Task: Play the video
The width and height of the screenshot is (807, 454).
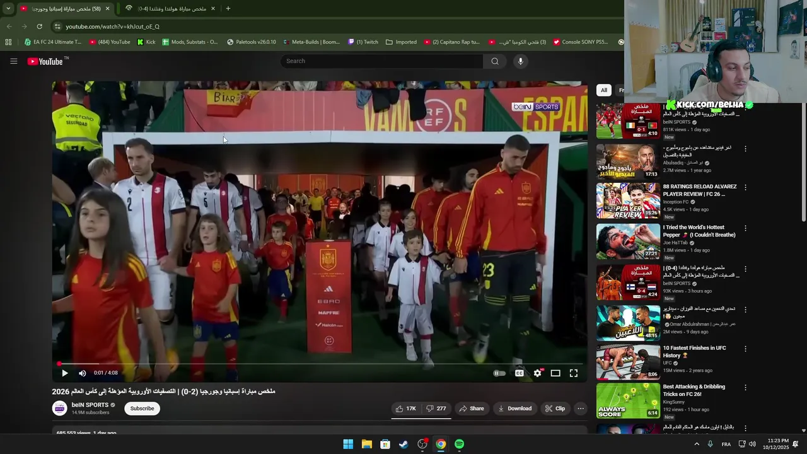Action: click(x=64, y=373)
